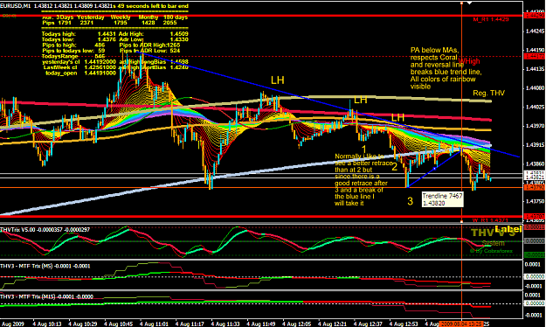The height and width of the screenshot is (327, 546).
Task: Click the '4 Aug 10:29' time axis label
Action: tap(82, 324)
